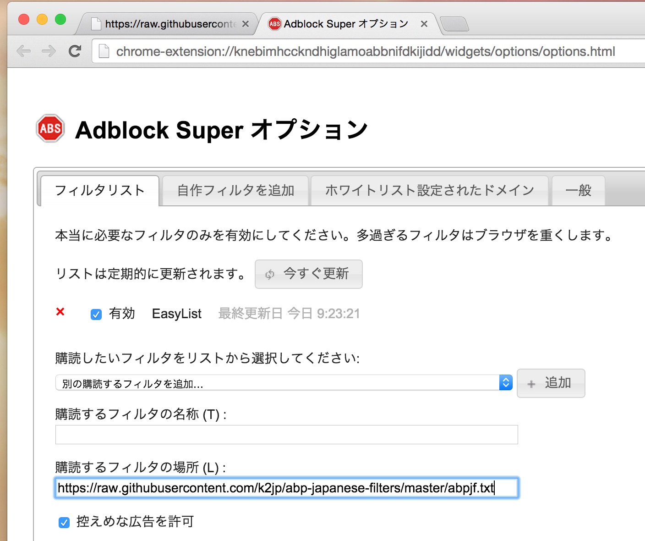Close the raw.githubusercontent tab
The image size is (645, 541).
pos(246,24)
